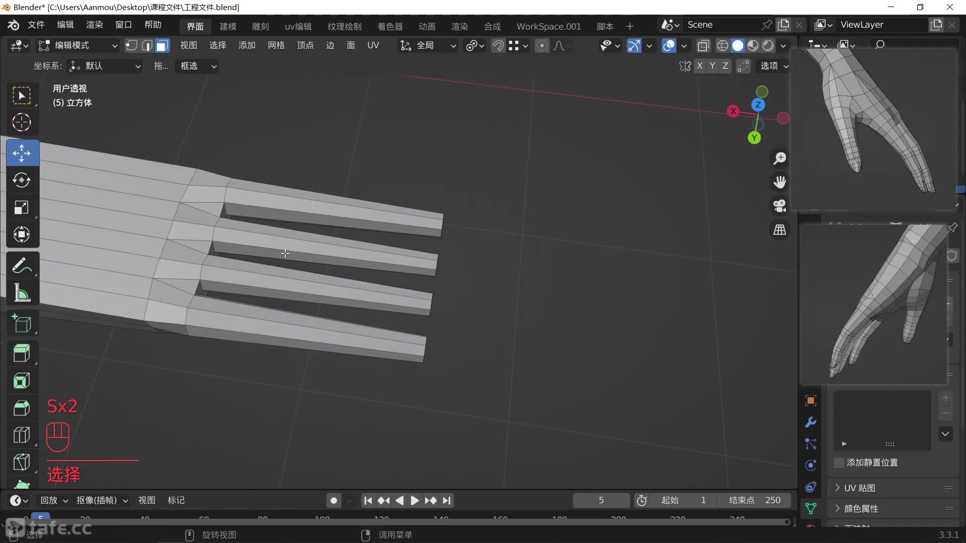Toggle camera view icon

tap(780, 206)
